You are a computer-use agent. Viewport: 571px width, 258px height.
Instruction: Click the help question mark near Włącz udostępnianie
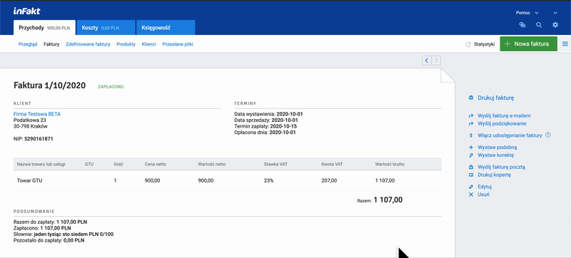click(547, 135)
